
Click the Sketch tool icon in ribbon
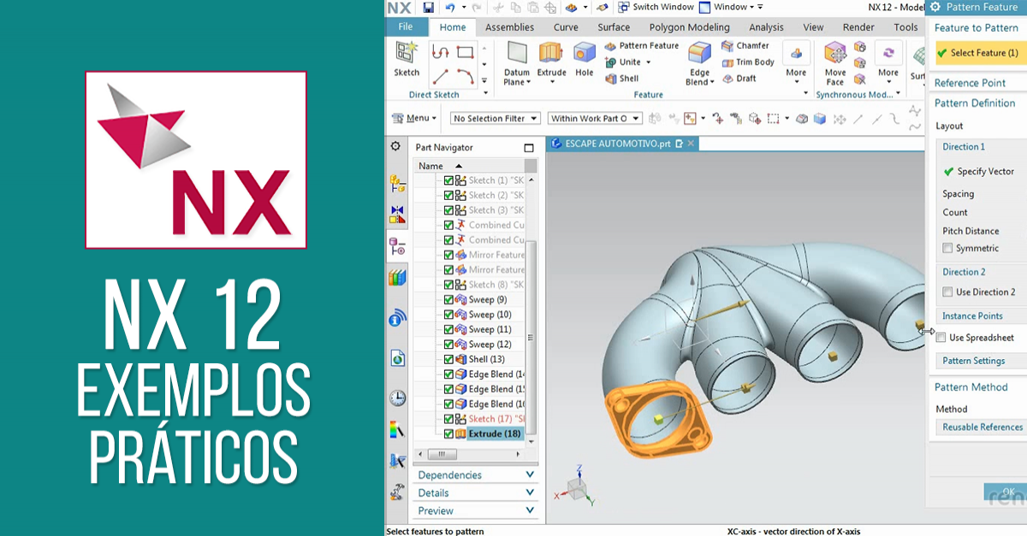click(x=407, y=55)
